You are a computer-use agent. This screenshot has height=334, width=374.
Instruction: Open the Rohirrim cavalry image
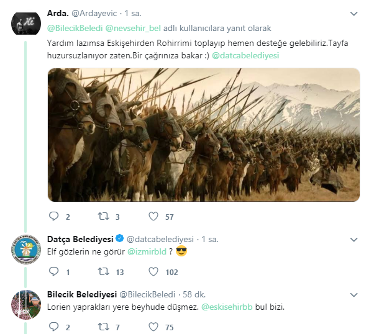tap(204, 135)
